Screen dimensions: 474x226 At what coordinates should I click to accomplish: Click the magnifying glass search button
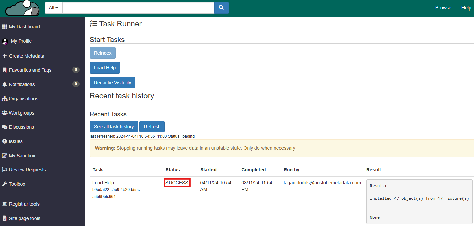point(221,8)
